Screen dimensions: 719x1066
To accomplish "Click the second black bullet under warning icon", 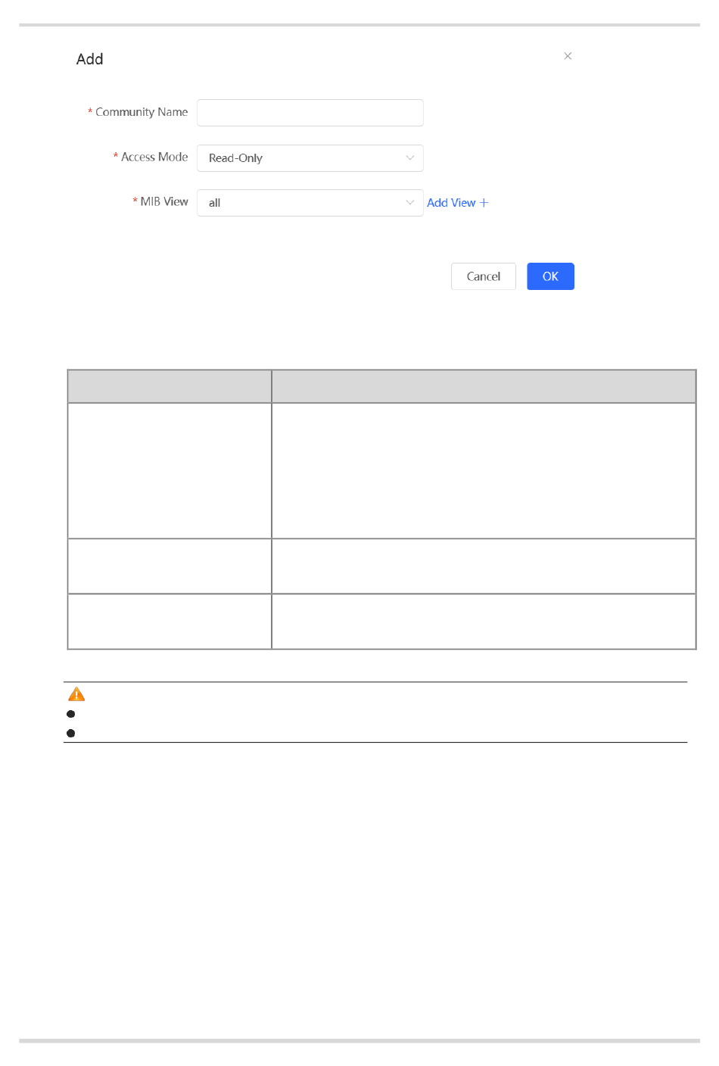I will click(x=71, y=733).
